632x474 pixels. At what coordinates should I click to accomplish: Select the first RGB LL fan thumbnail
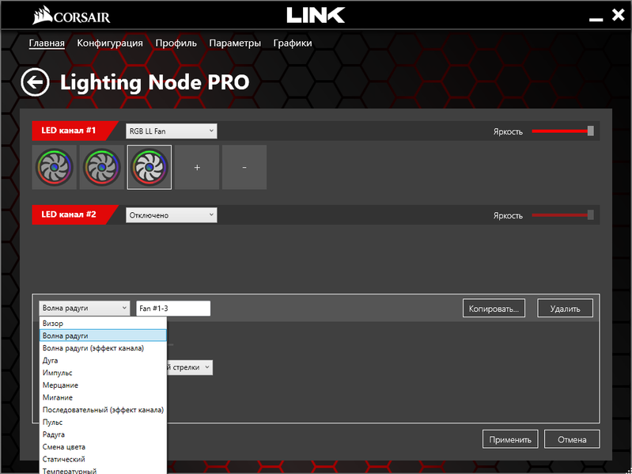tap(55, 167)
